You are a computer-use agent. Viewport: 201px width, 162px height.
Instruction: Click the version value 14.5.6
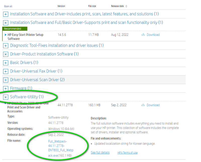[62, 35]
